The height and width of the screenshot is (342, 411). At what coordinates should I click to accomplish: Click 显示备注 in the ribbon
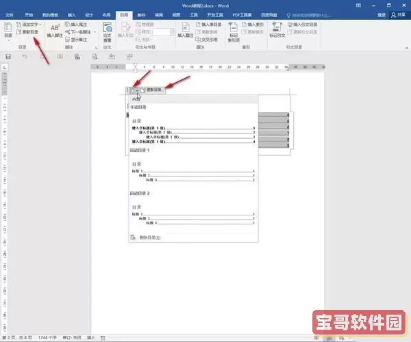76,40
